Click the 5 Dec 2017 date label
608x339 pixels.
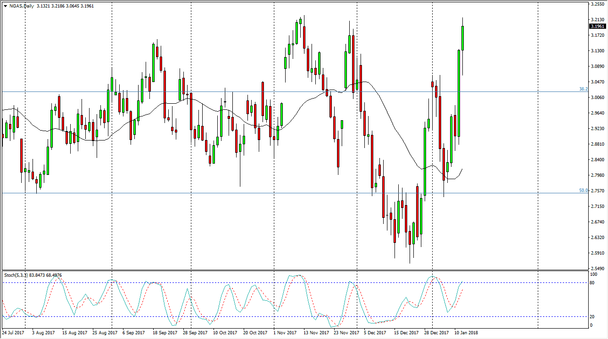point(375,333)
